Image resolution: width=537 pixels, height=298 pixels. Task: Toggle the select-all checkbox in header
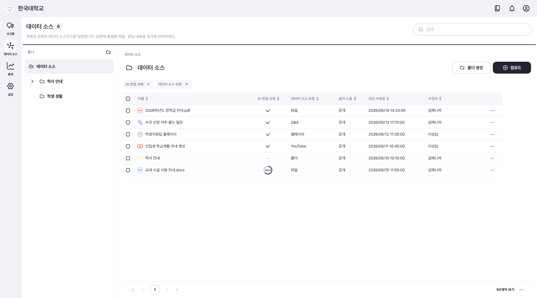point(128,99)
